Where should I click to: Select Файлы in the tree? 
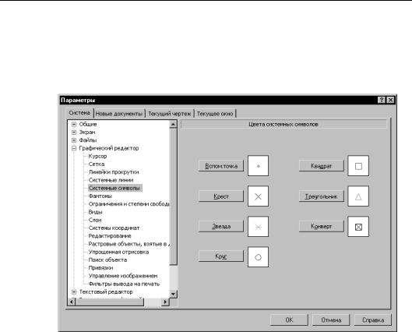88,140
